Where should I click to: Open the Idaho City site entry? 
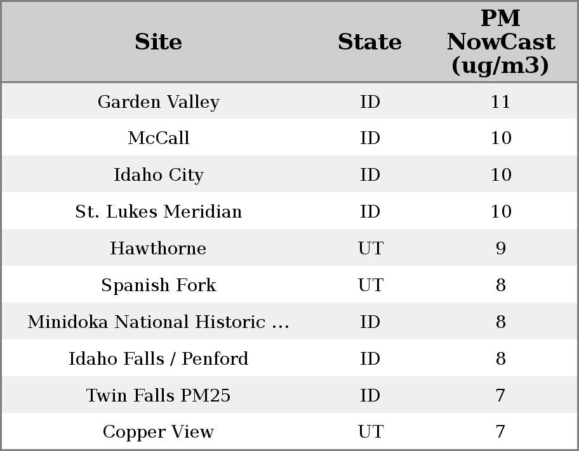pyautogui.click(x=158, y=175)
